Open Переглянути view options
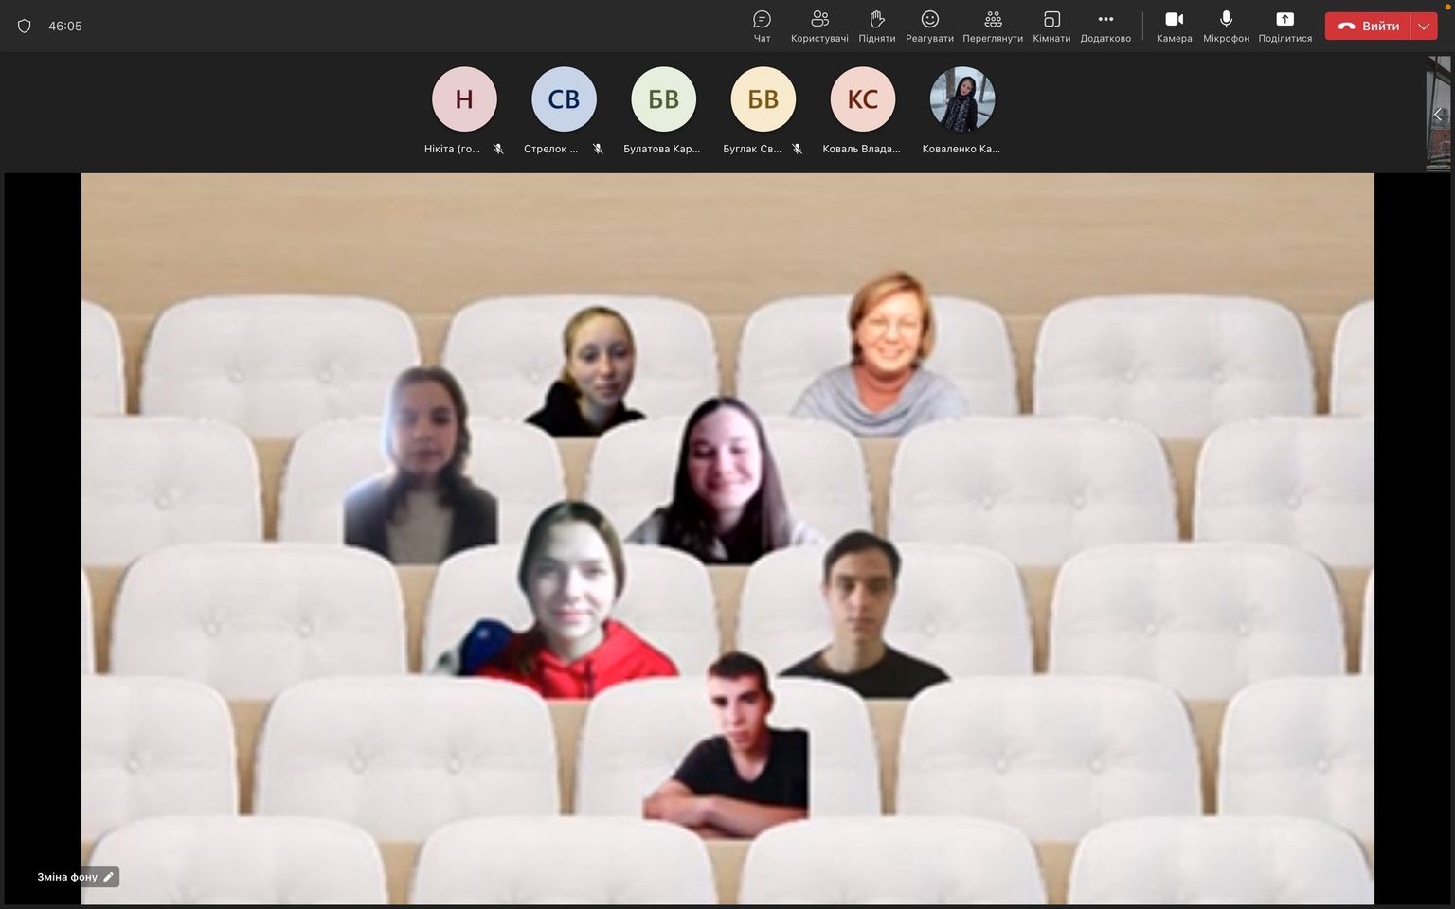The width and height of the screenshot is (1455, 909). pos(992,26)
